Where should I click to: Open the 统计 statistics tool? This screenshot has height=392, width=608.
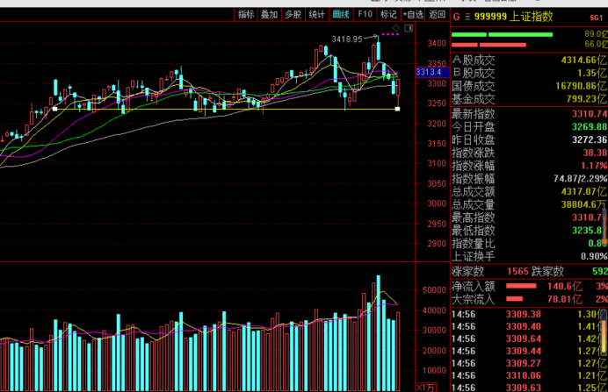tap(316, 15)
